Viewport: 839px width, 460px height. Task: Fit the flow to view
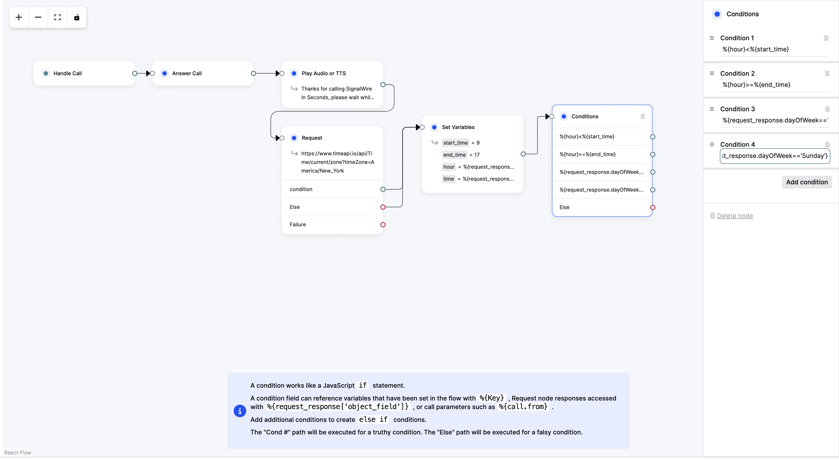click(x=57, y=17)
